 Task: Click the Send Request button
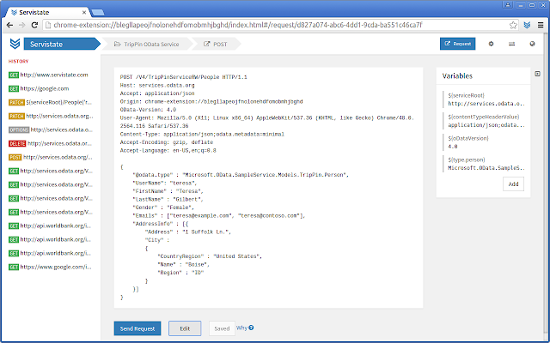pos(137,328)
